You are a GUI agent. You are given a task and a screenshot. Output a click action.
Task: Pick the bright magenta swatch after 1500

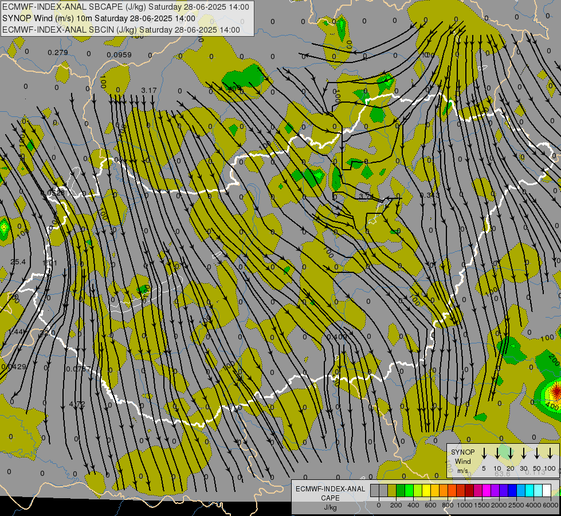(487, 491)
